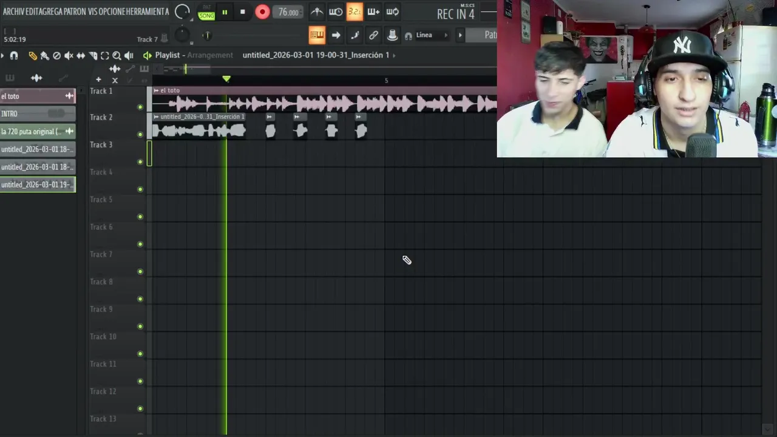Mute Track 2 using its green dot
Viewport: 777px width, 437px height.
pyautogui.click(x=140, y=135)
